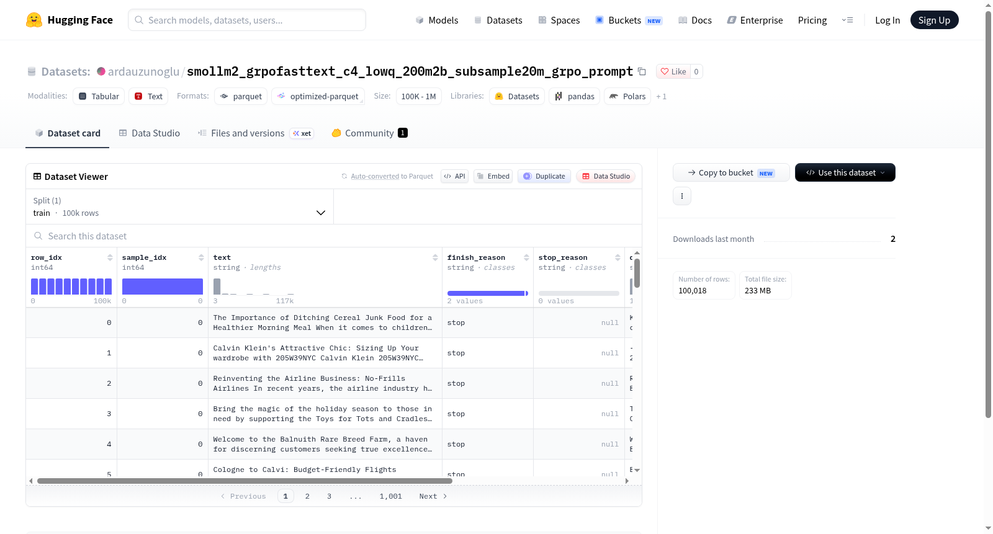The width and height of the screenshot is (993, 534).
Task: Expand the Split train dropdown
Action: 180,207
